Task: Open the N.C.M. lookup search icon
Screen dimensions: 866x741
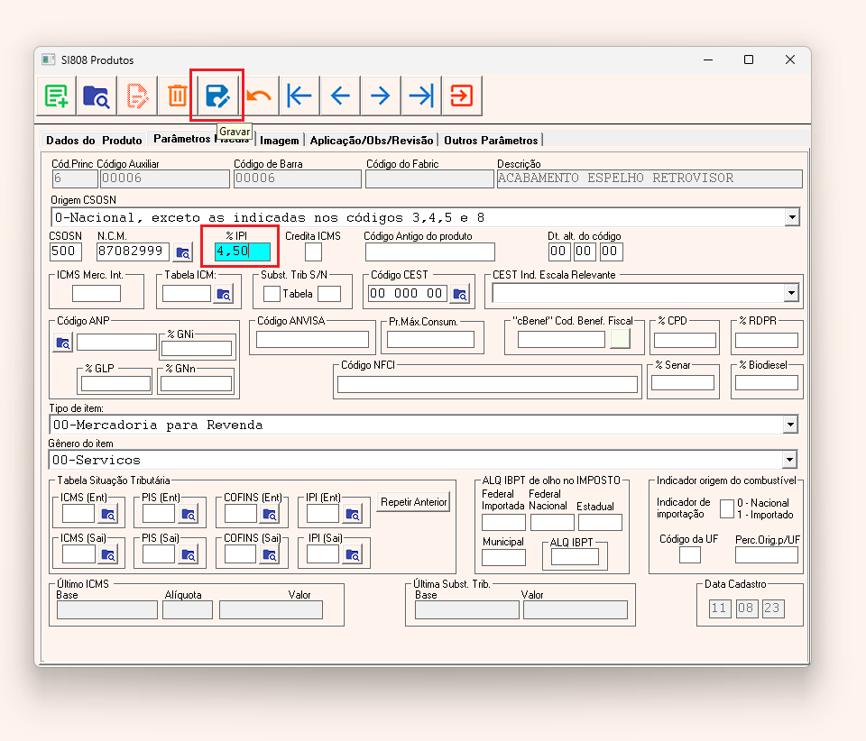Action: (183, 252)
